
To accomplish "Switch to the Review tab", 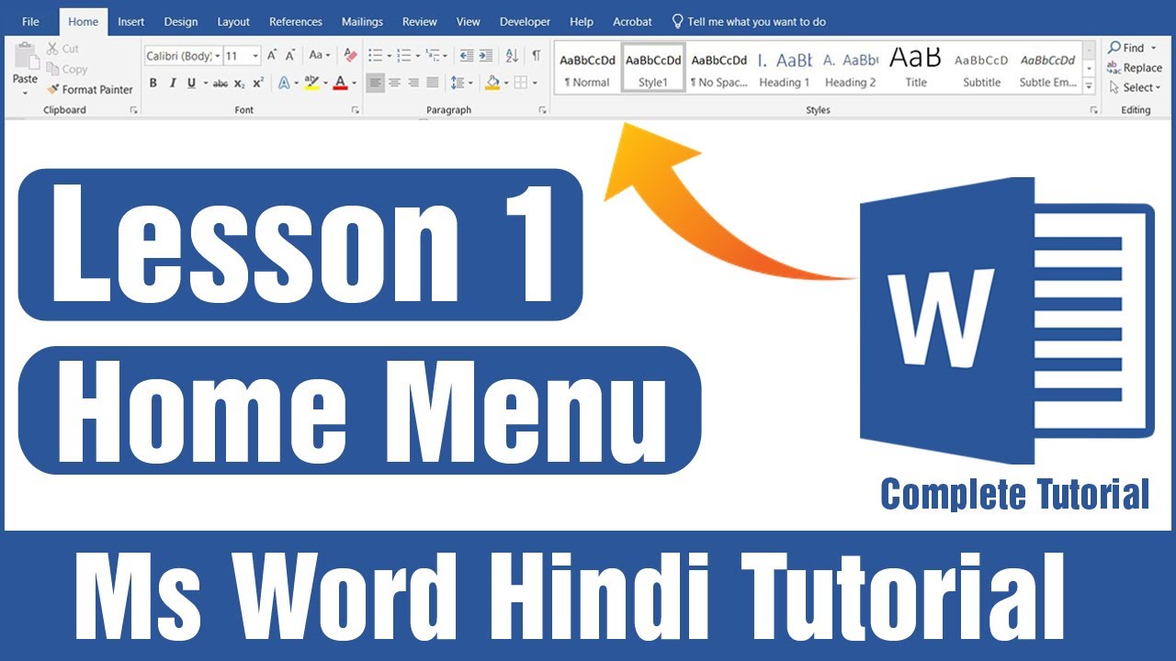I will 420,21.
